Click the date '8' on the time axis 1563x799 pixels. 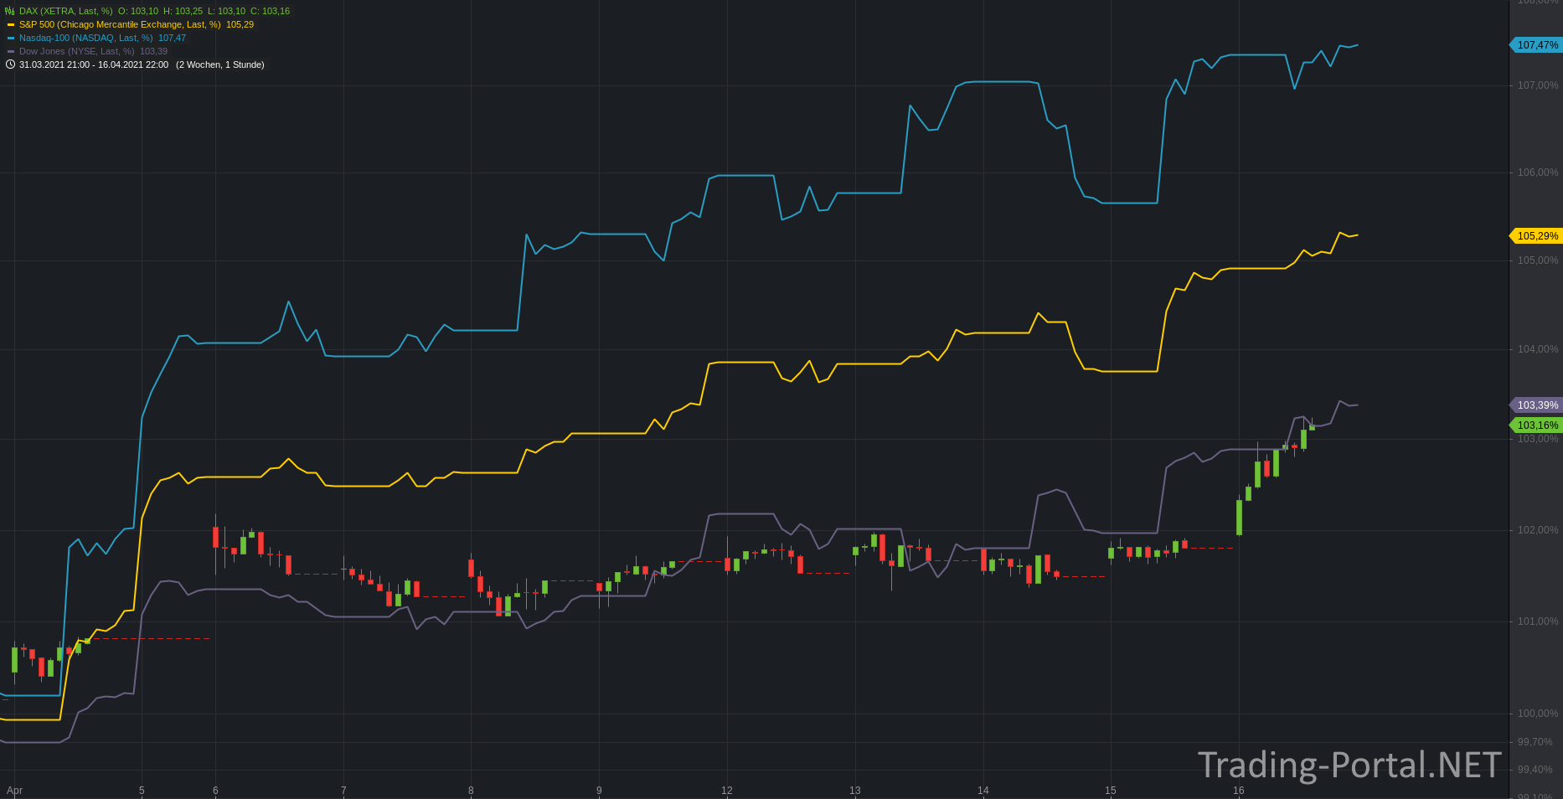point(471,791)
